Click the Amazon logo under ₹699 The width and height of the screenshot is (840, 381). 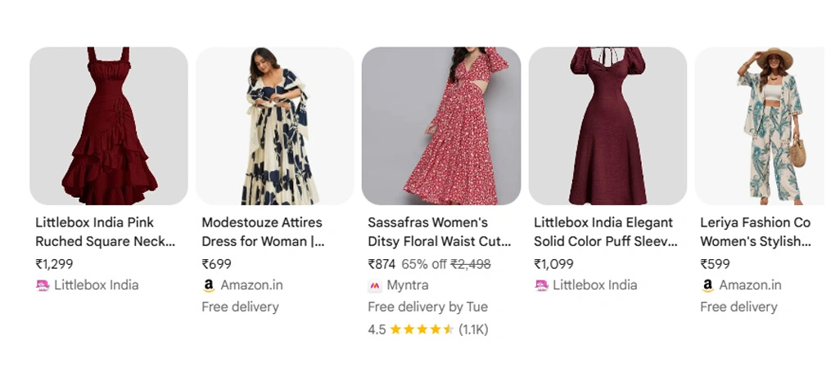(209, 285)
